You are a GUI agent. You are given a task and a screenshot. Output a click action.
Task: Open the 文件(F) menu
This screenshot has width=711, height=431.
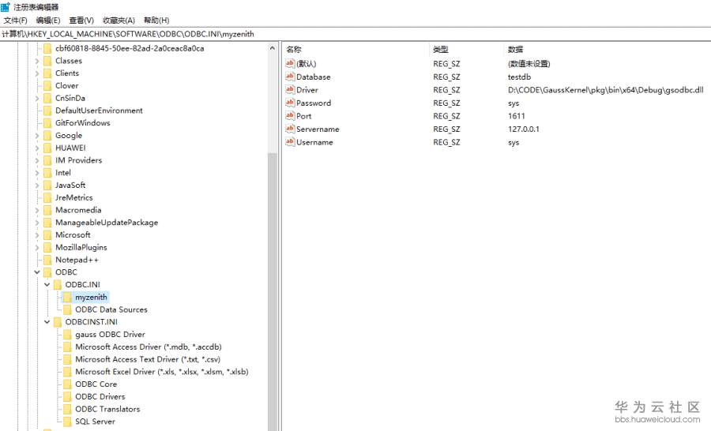click(16, 21)
